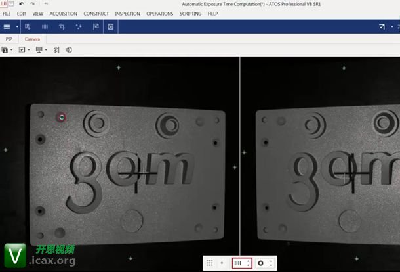Click the new measurement series icon

pos(28,26)
